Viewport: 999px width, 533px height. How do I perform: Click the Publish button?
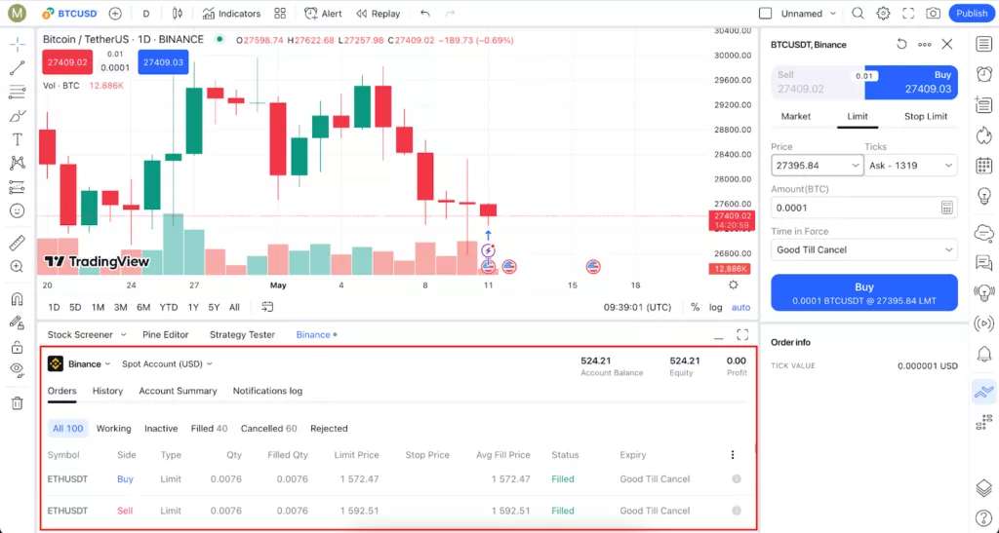click(971, 14)
